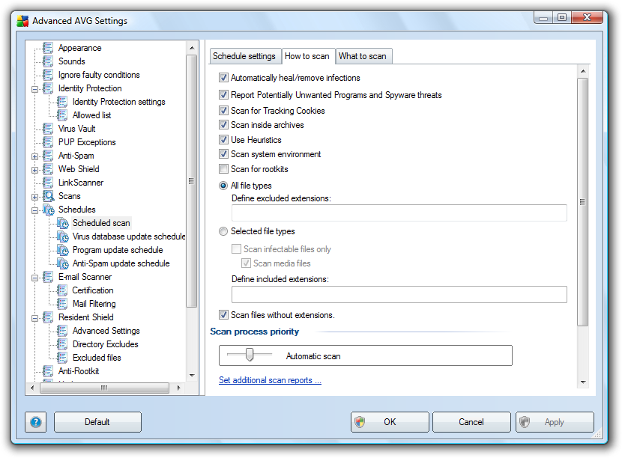
Task: Click the tree panel scroll up arrow
Action: click(x=192, y=48)
